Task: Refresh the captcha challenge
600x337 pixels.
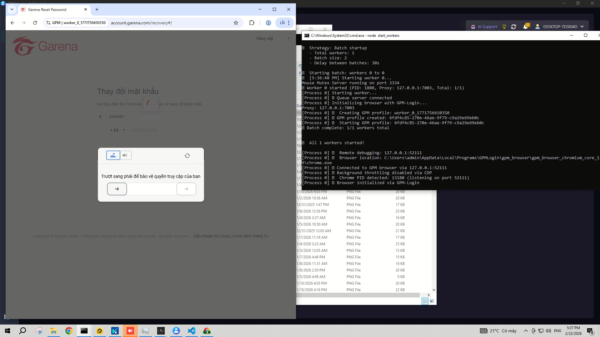Action: [187, 156]
